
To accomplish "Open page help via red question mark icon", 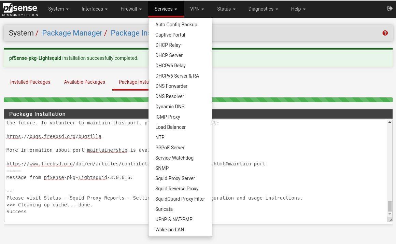I will pyautogui.click(x=385, y=33).
